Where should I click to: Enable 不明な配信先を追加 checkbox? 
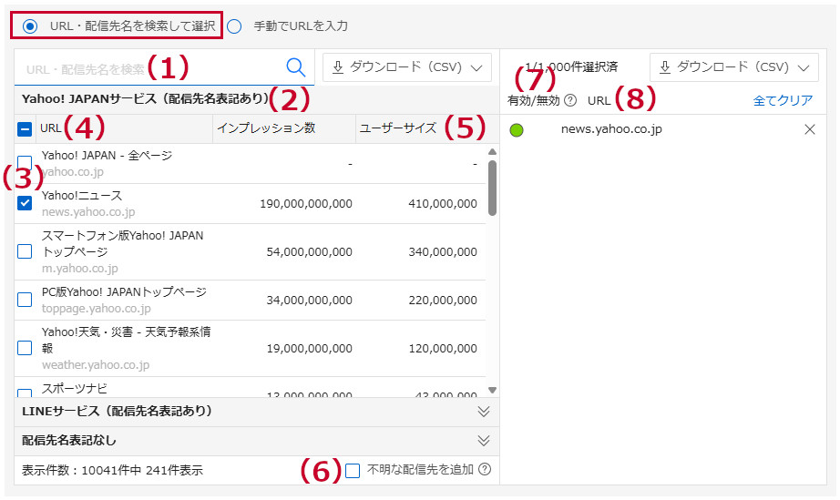point(353,471)
